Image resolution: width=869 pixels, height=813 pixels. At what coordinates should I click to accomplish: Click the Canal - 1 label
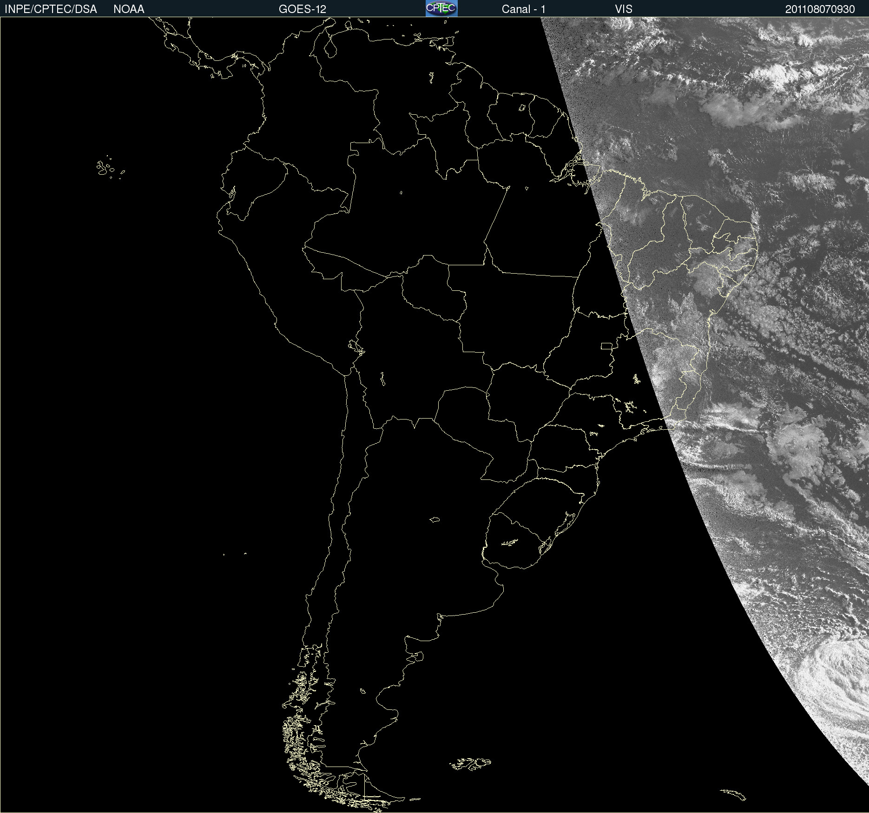(524, 9)
